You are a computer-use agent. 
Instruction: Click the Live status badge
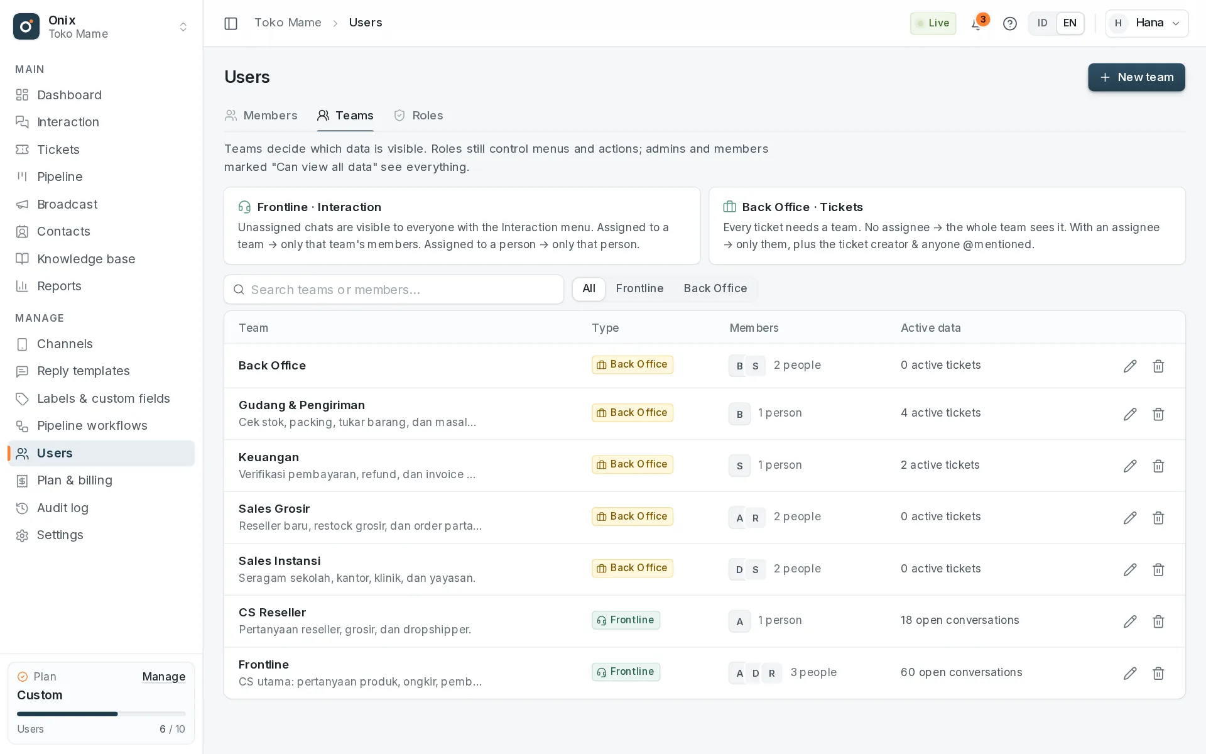click(x=933, y=23)
